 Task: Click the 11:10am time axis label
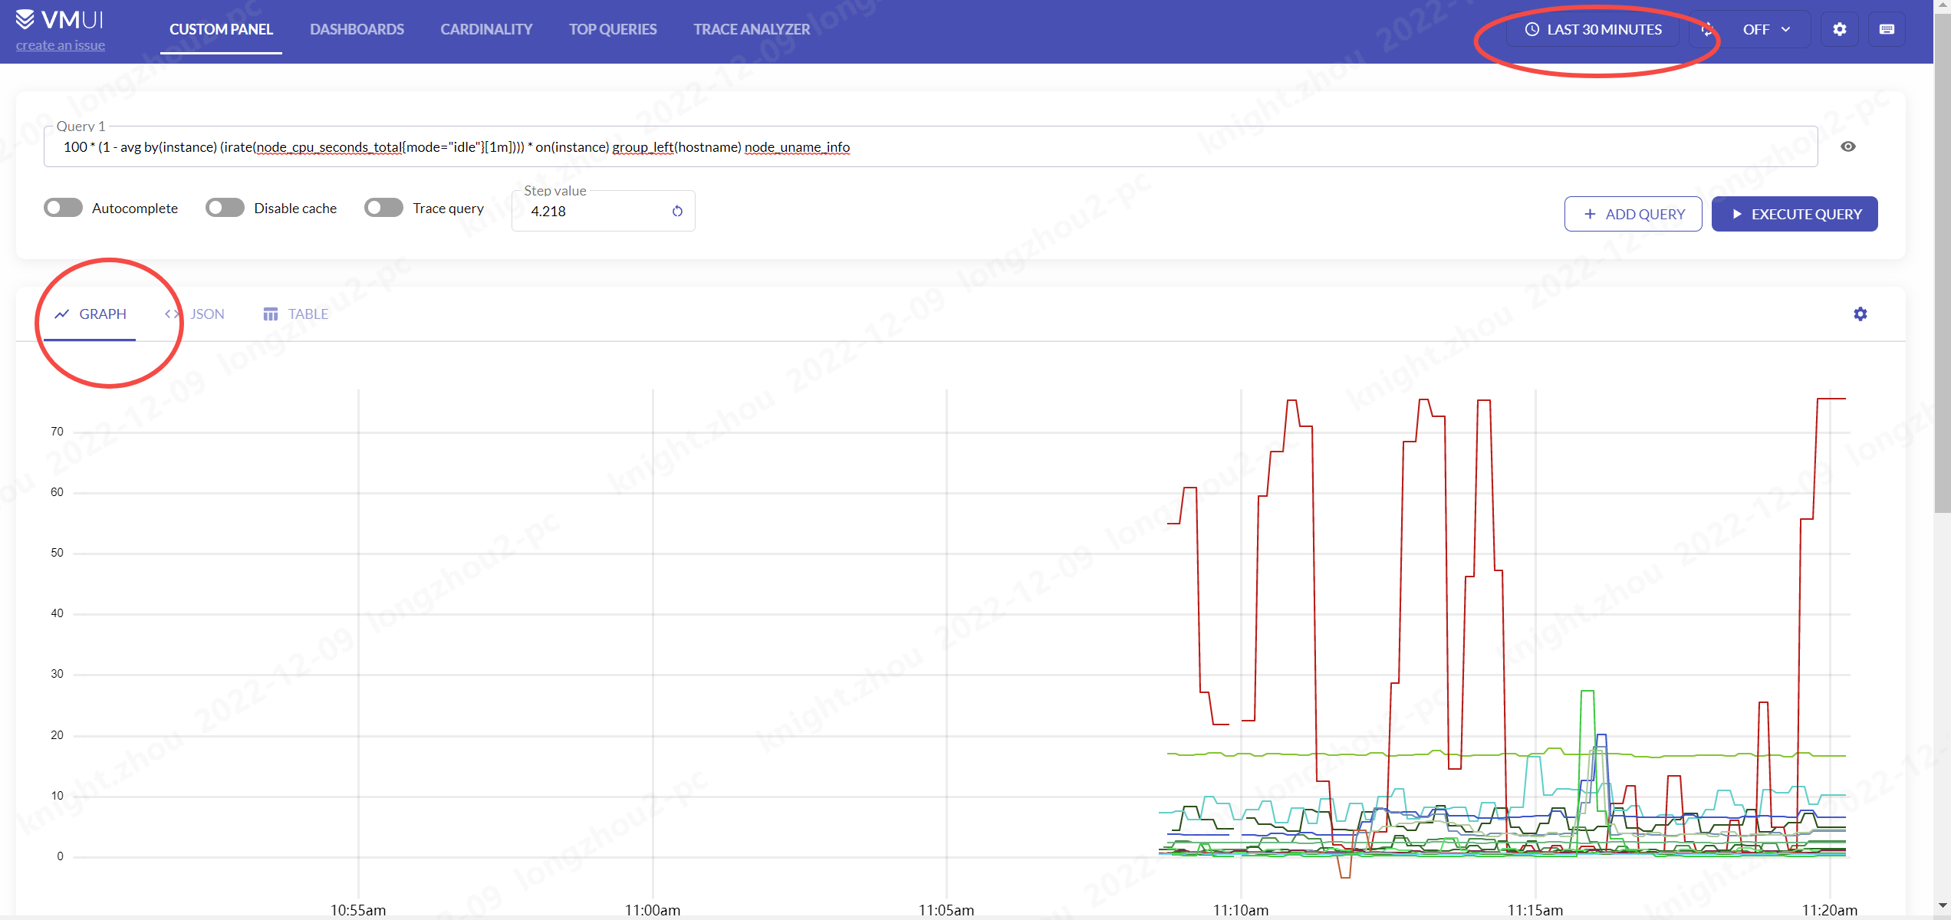(x=1241, y=910)
